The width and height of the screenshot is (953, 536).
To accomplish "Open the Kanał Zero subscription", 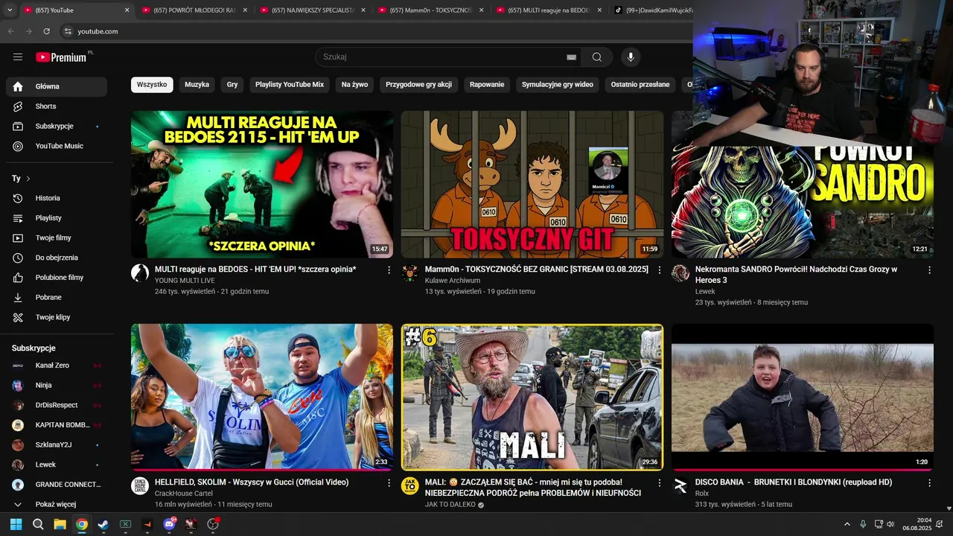I will [x=57, y=366].
